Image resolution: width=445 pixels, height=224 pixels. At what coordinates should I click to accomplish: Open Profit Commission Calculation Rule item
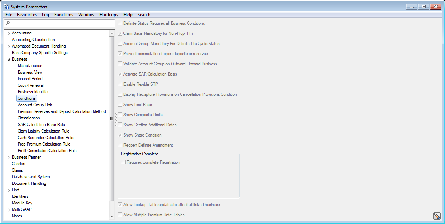click(x=47, y=151)
